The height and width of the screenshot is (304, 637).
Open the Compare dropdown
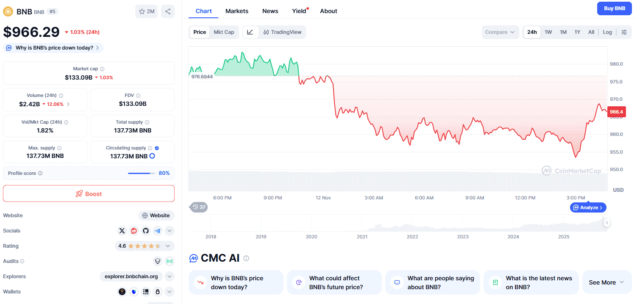click(500, 32)
